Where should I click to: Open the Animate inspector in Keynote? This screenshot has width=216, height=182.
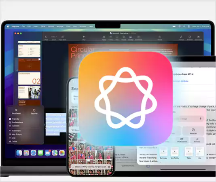pyautogui.click(x=190, y=38)
